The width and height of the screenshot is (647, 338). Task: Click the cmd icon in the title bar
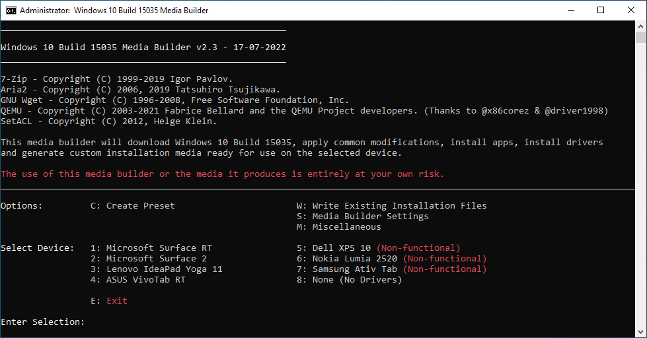coord(10,11)
